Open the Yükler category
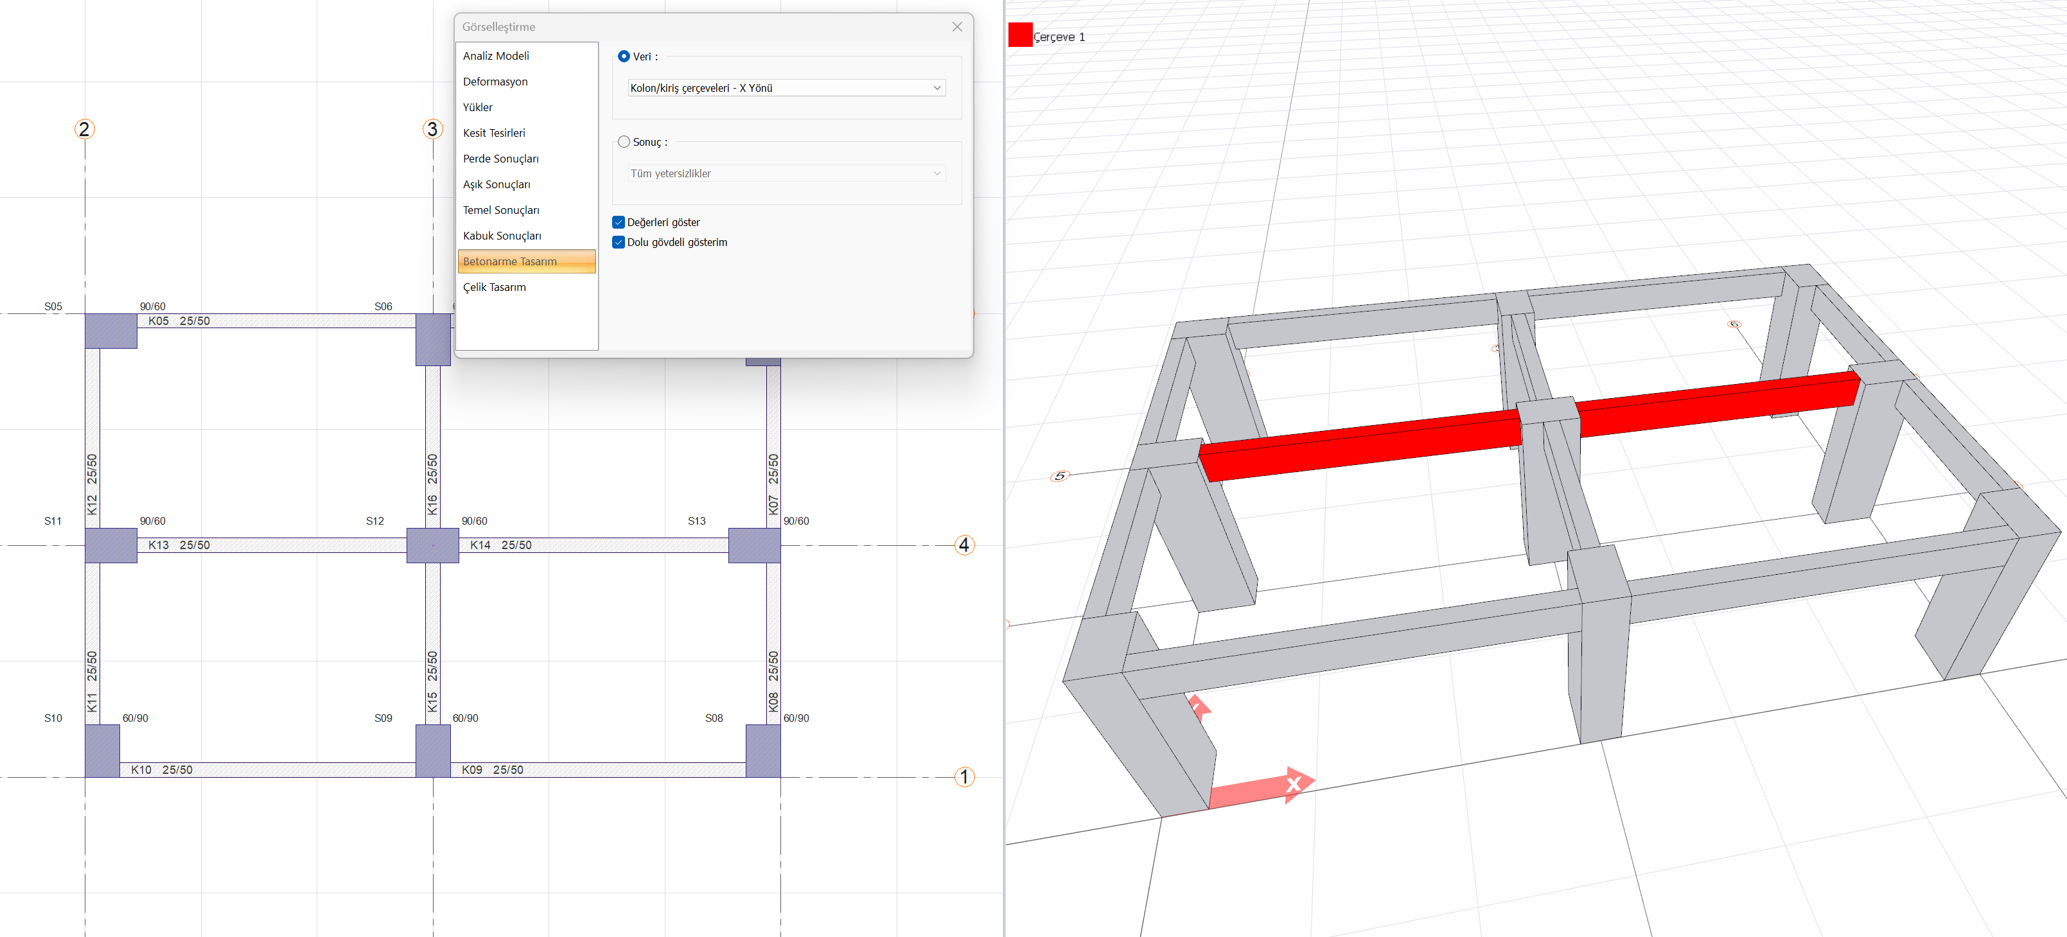 [477, 107]
